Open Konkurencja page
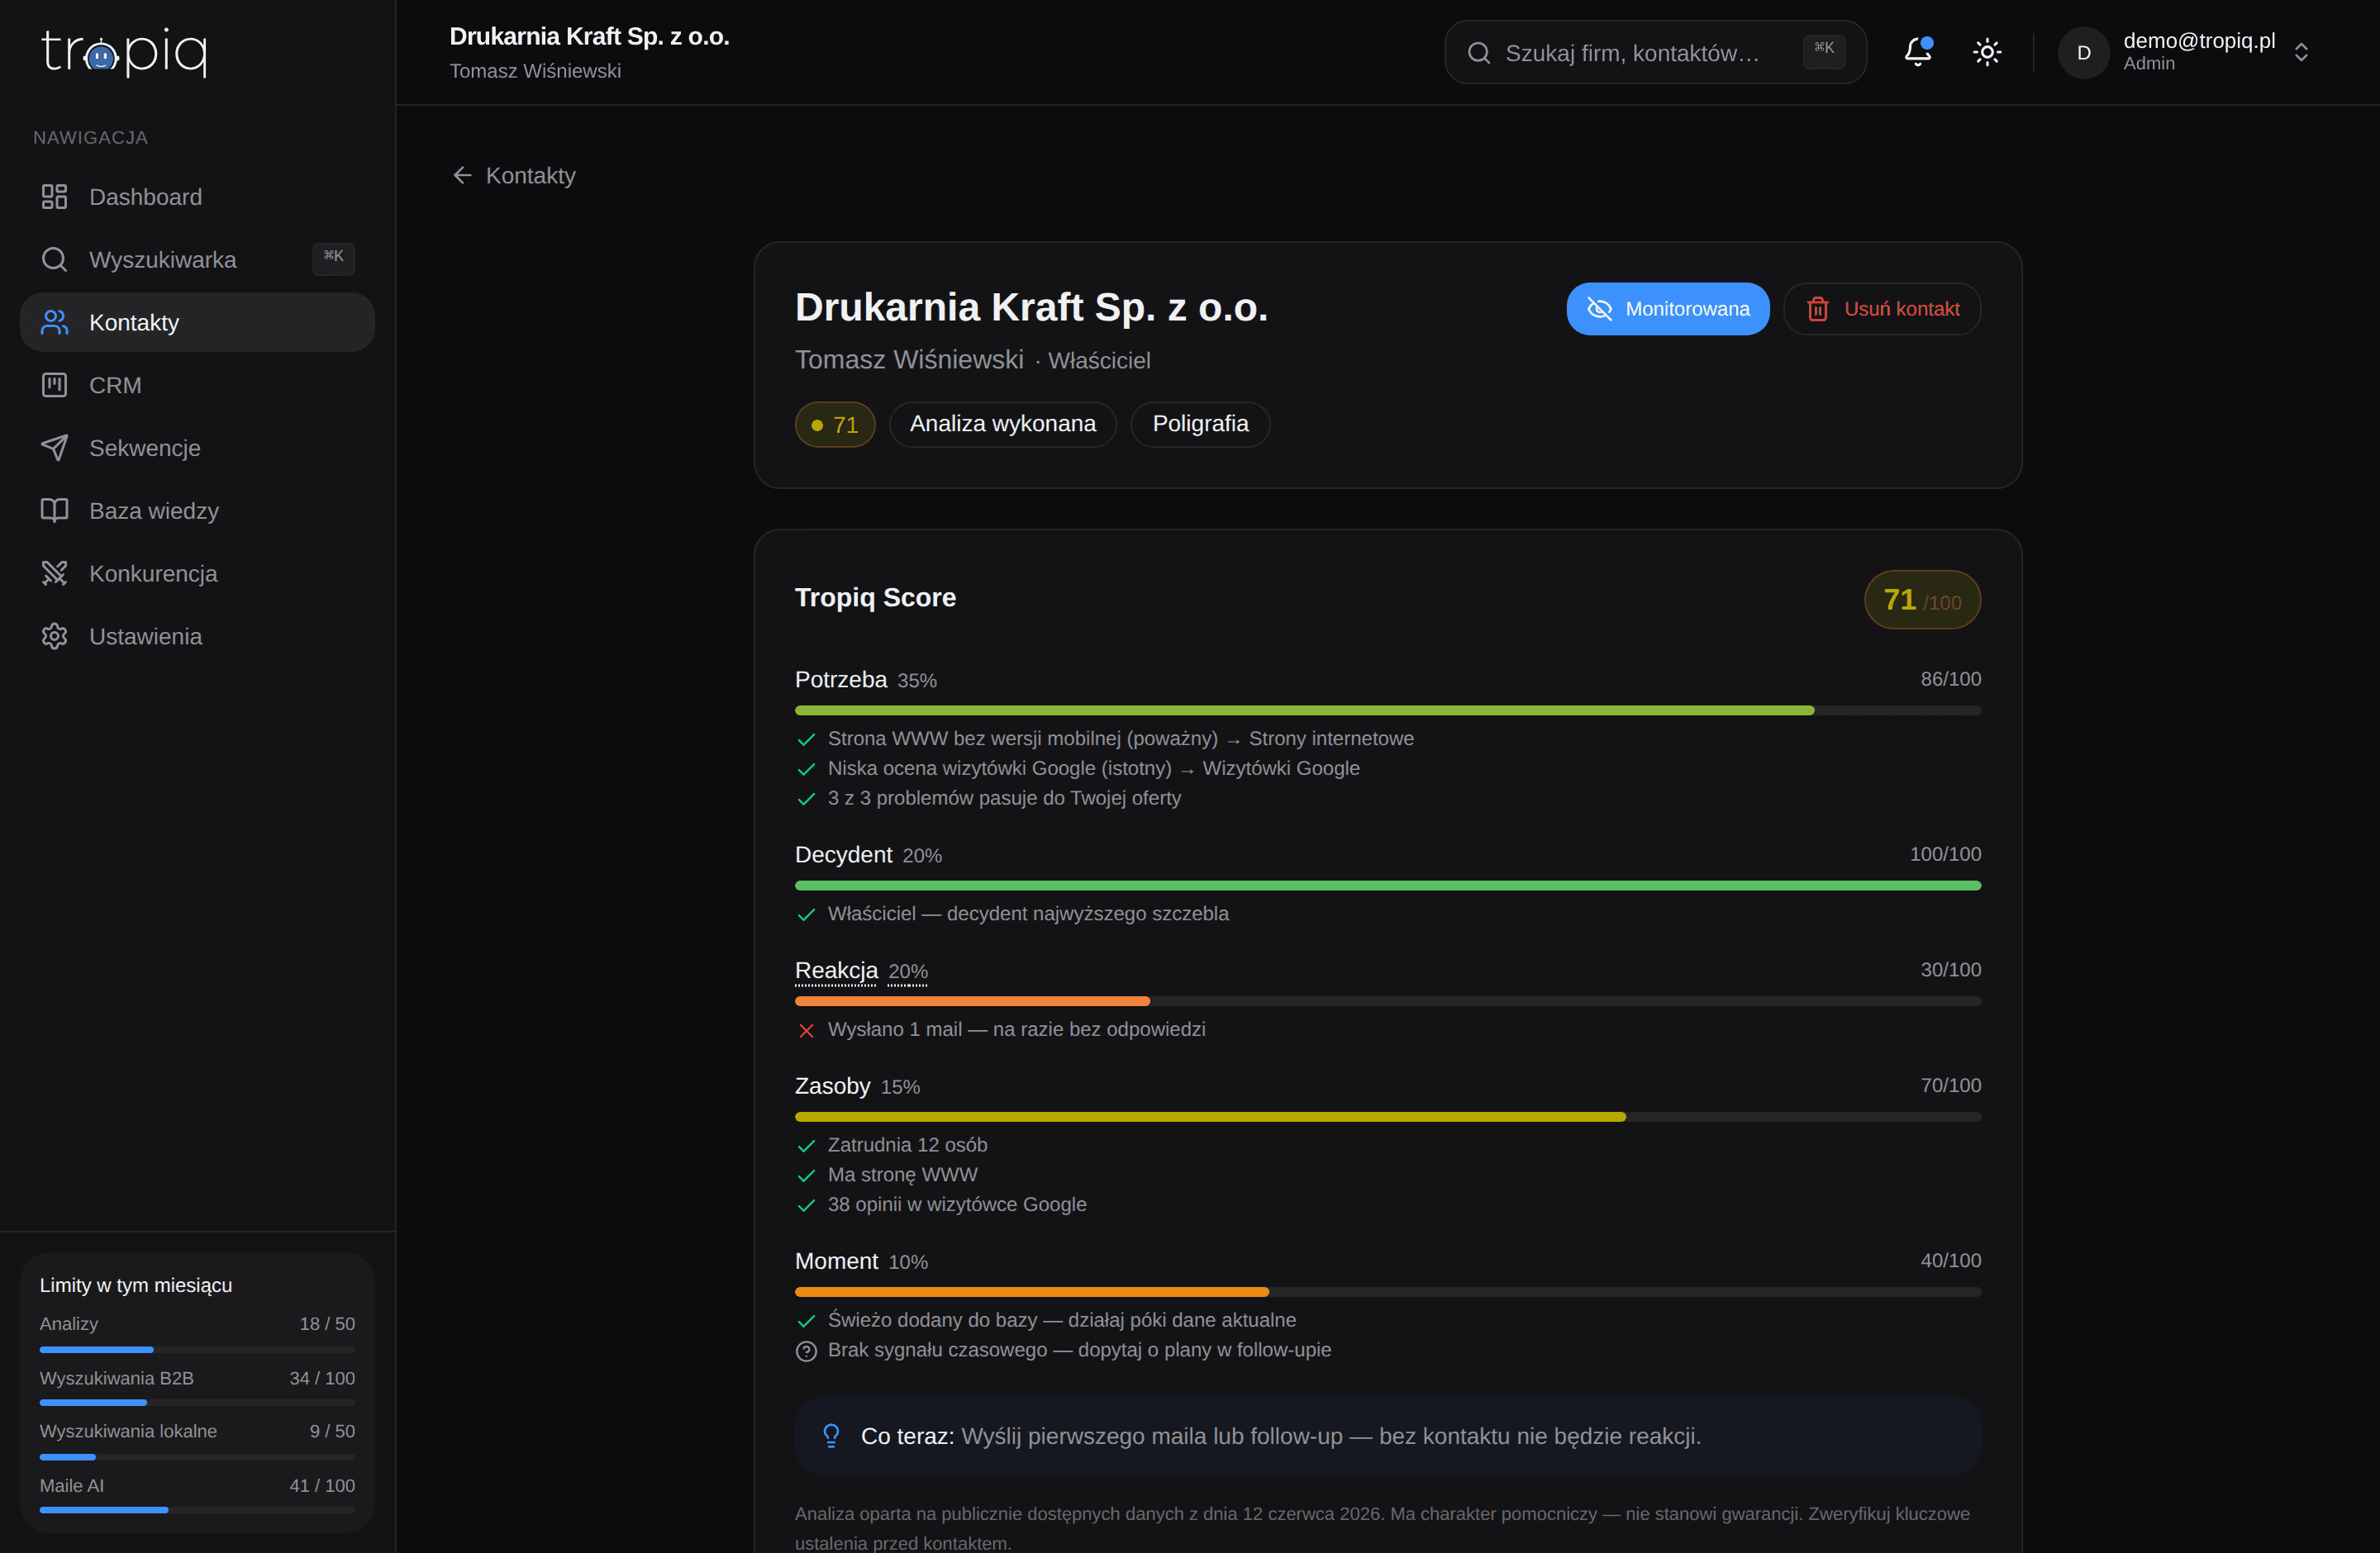The image size is (2380, 1553). pyautogui.click(x=197, y=573)
